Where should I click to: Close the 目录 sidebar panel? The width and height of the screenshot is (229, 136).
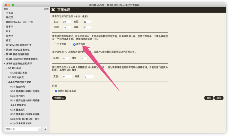pos(47,9)
